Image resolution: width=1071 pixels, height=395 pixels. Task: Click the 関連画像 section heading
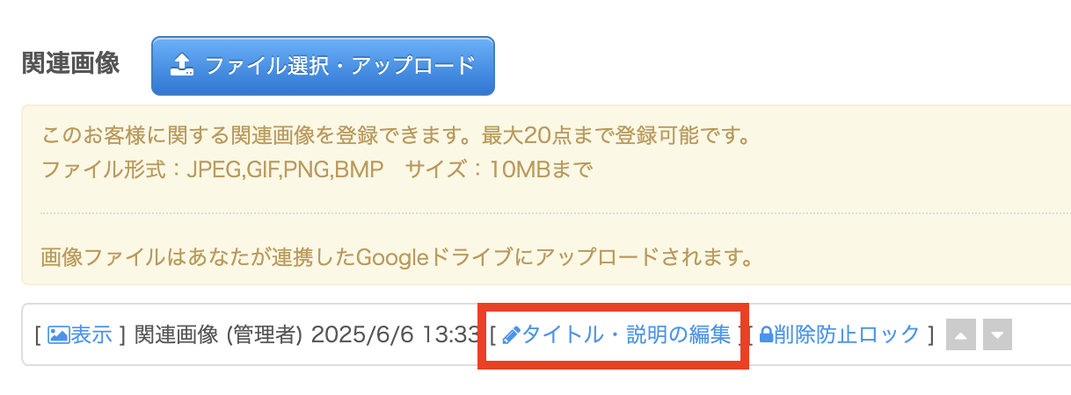(71, 64)
